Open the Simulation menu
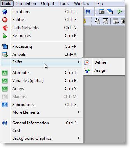The width and height of the screenshot is (130, 148). tap(26, 3)
